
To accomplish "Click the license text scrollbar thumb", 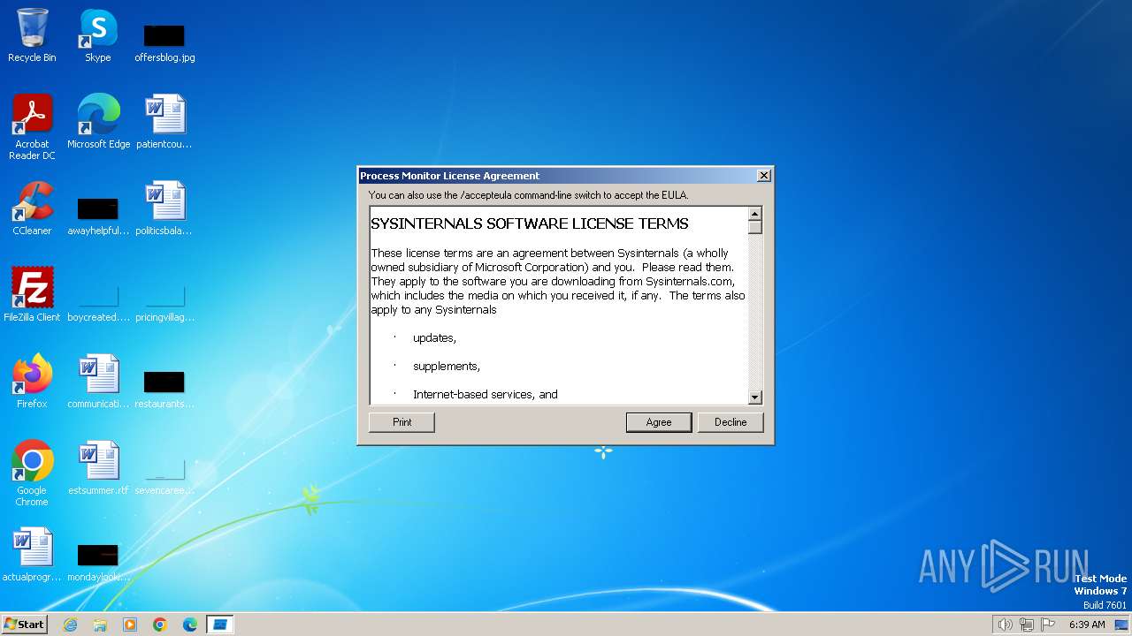I will coord(755,227).
